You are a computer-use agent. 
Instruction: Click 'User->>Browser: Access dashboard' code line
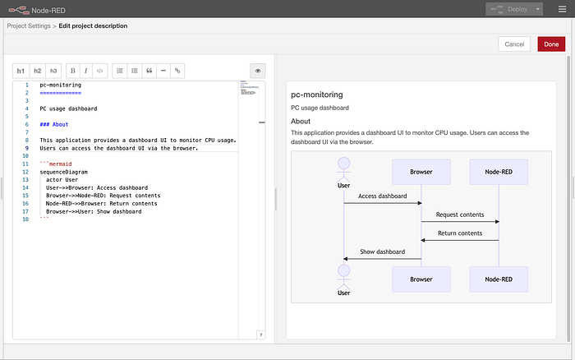click(x=97, y=187)
